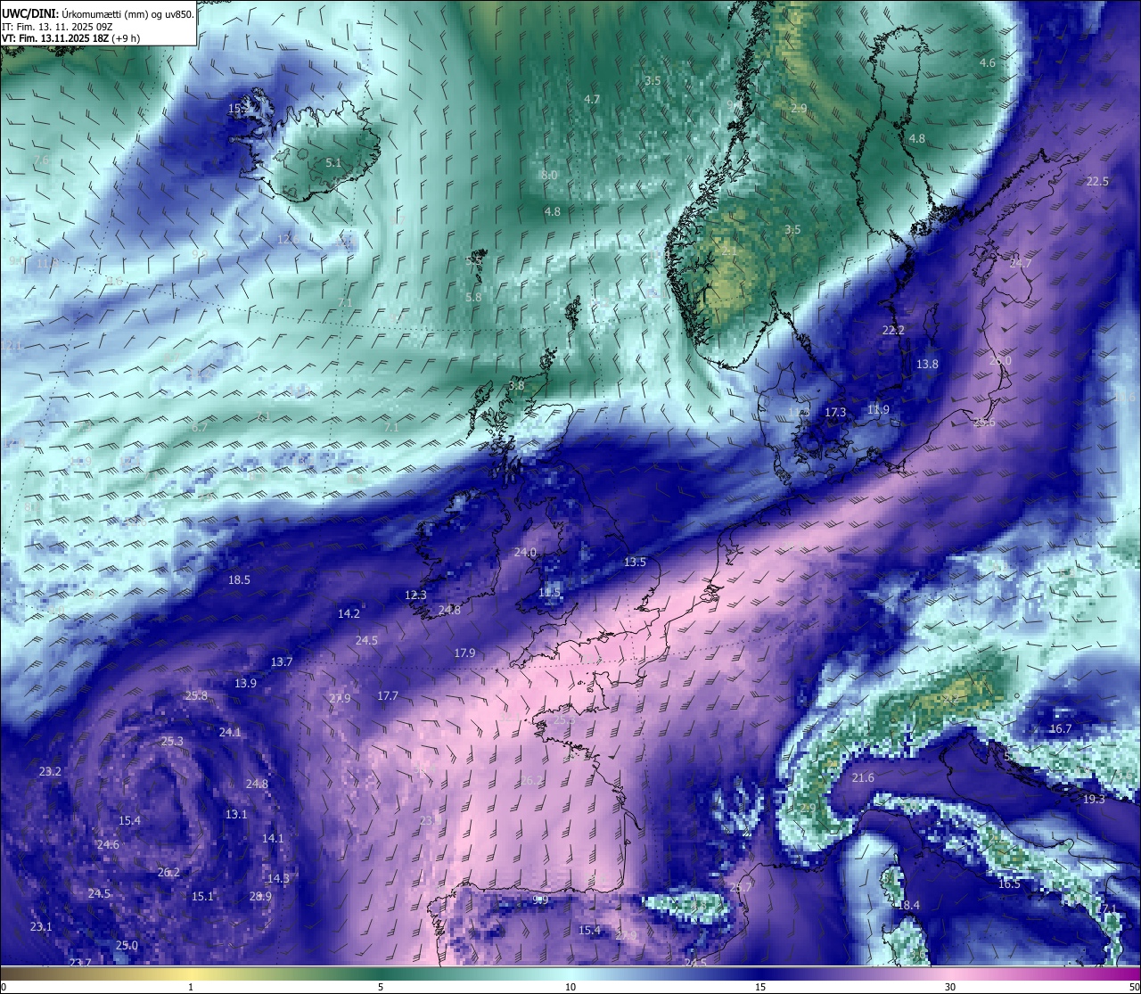Click the 12.3 value over Ireland
This screenshot has width=1141, height=994.
(x=415, y=595)
